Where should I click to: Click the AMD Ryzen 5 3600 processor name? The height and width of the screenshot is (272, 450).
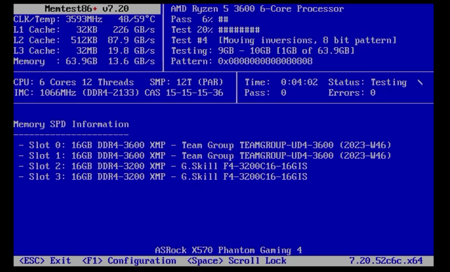click(x=257, y=9)
